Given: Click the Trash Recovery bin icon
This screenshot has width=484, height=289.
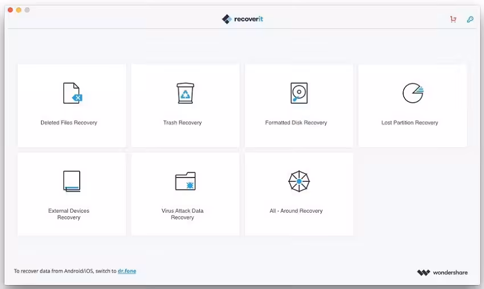Looking at the screenshot, I should (185, 93).
